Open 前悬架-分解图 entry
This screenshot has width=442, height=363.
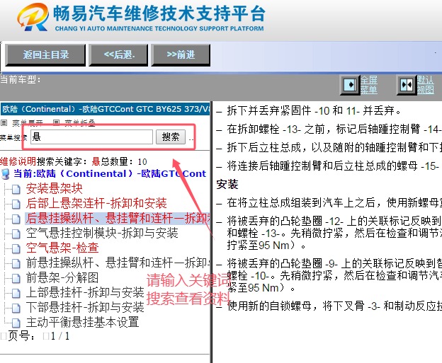pos(62,278)
